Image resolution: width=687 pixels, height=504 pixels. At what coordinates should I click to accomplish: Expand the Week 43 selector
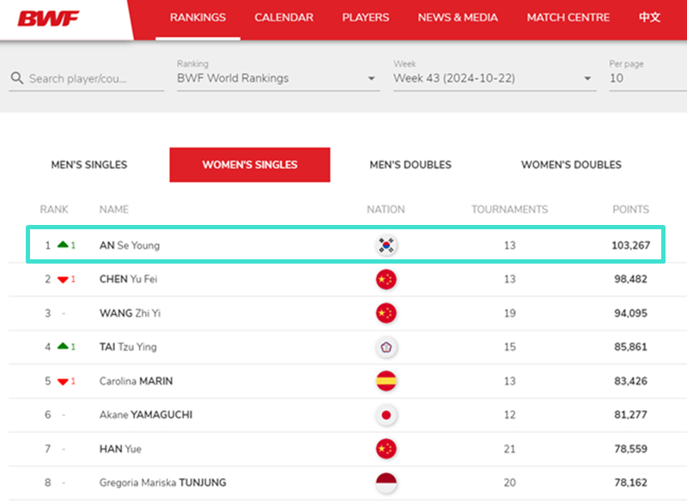493,78
